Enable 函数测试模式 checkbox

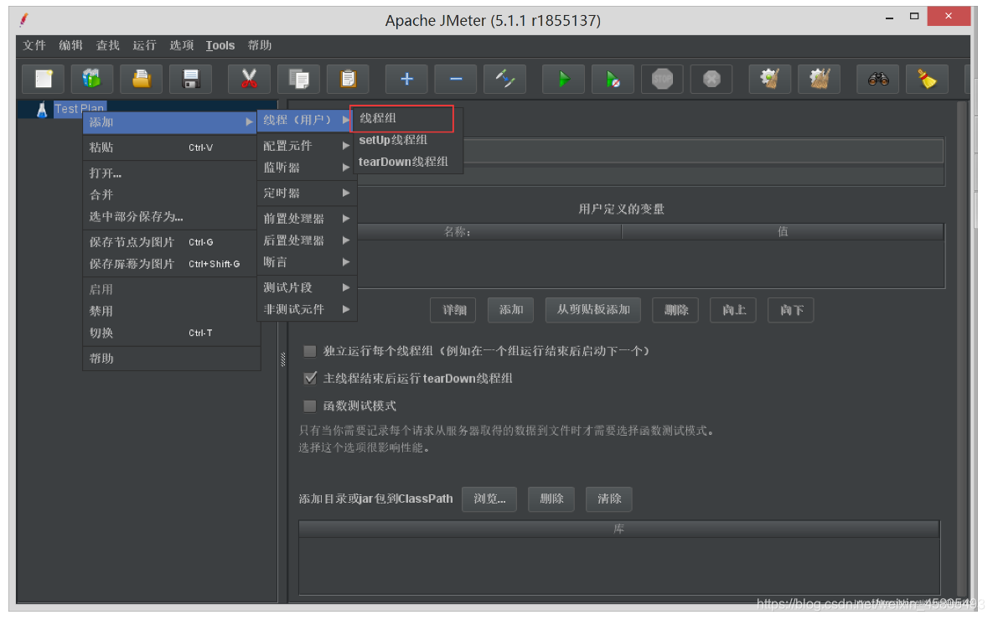click(x=309, y=406)
